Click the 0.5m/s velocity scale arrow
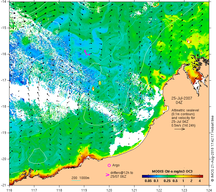 click(180, 129)
